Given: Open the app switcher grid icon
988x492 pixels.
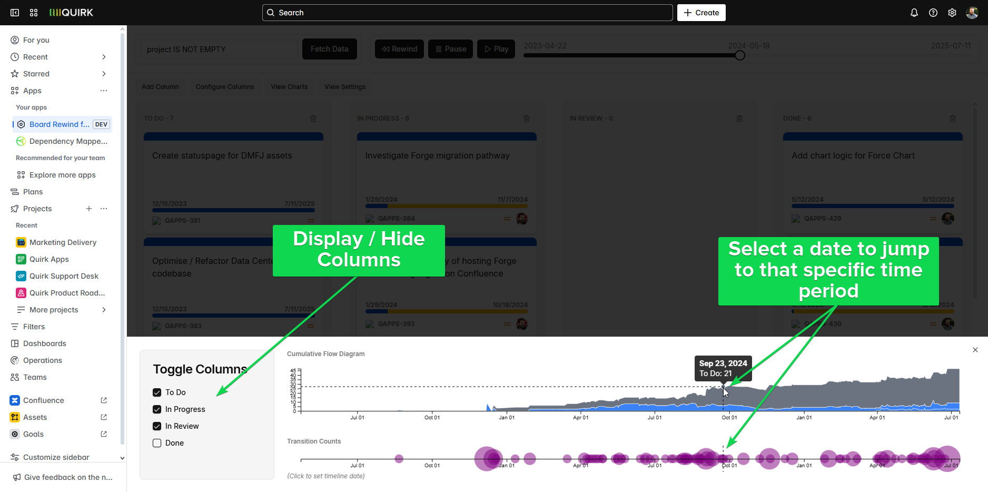Looking at the screenshot, I should point(34,13).
